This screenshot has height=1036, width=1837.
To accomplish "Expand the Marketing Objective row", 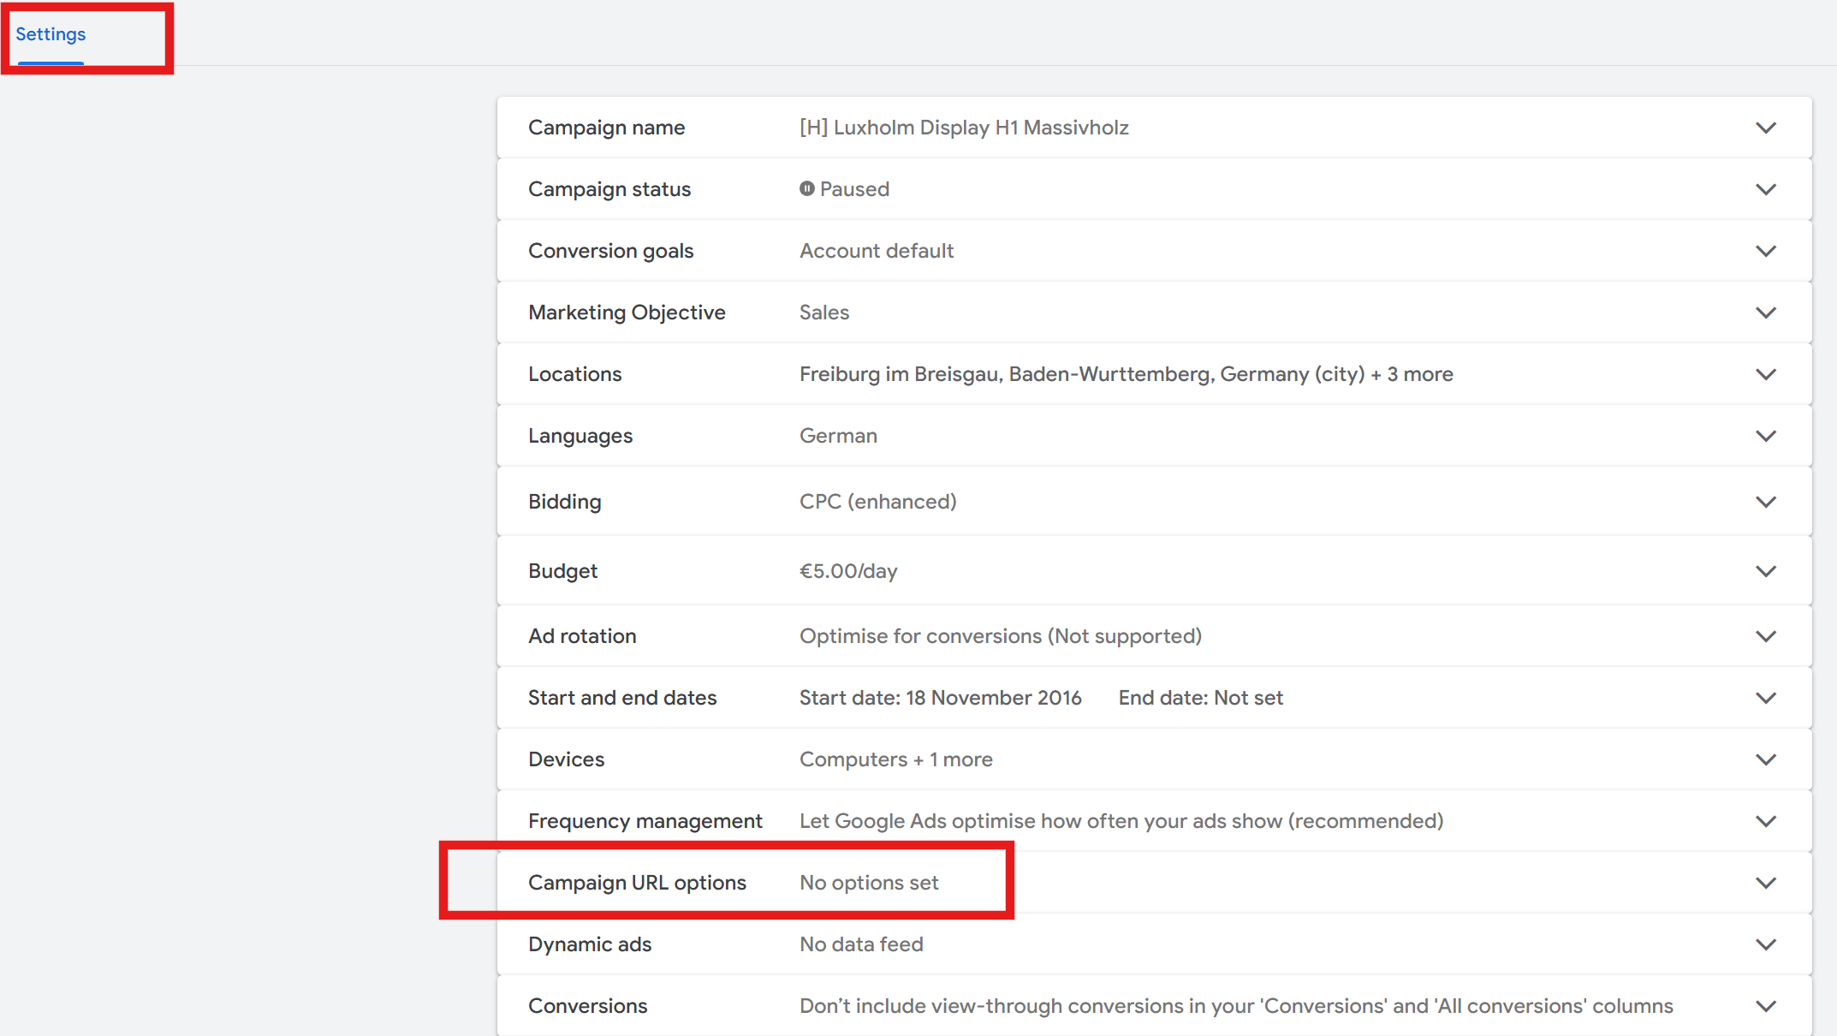I will coord(1765,312).
